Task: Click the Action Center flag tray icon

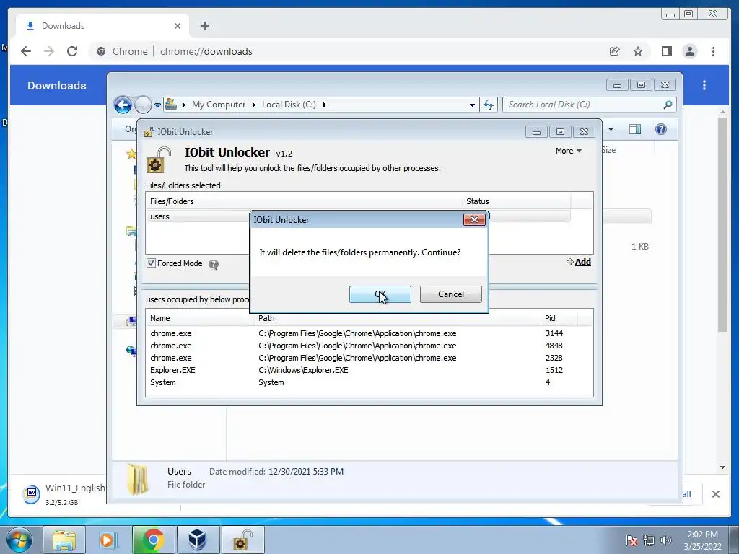Action: [631, 540]
